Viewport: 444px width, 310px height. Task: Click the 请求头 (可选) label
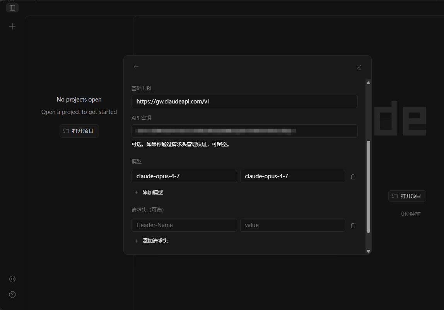pyautogui.click(x=147, y=210)
